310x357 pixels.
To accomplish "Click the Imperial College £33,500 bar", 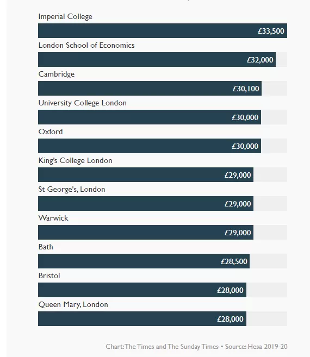I will (163, 31).
